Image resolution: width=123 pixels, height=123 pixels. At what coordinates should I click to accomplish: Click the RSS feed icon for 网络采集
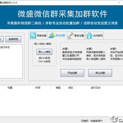point(33,36)
